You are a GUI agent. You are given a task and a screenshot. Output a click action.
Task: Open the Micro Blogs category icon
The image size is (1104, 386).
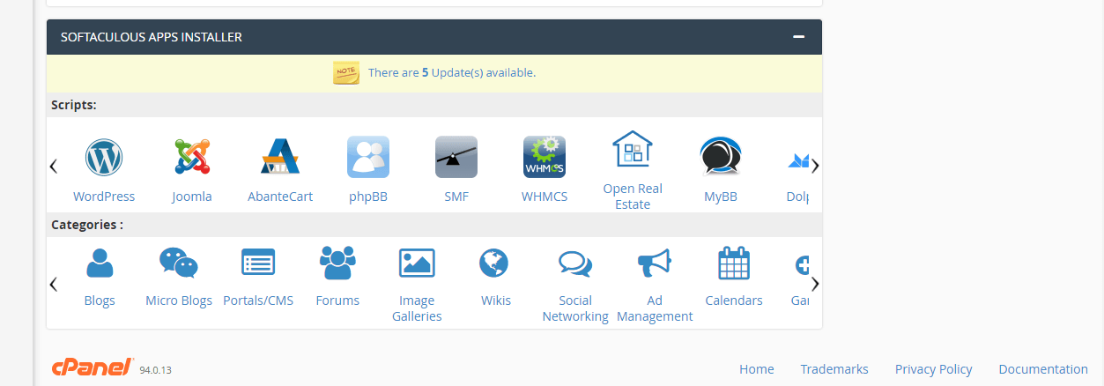click(x=179, y=263)
